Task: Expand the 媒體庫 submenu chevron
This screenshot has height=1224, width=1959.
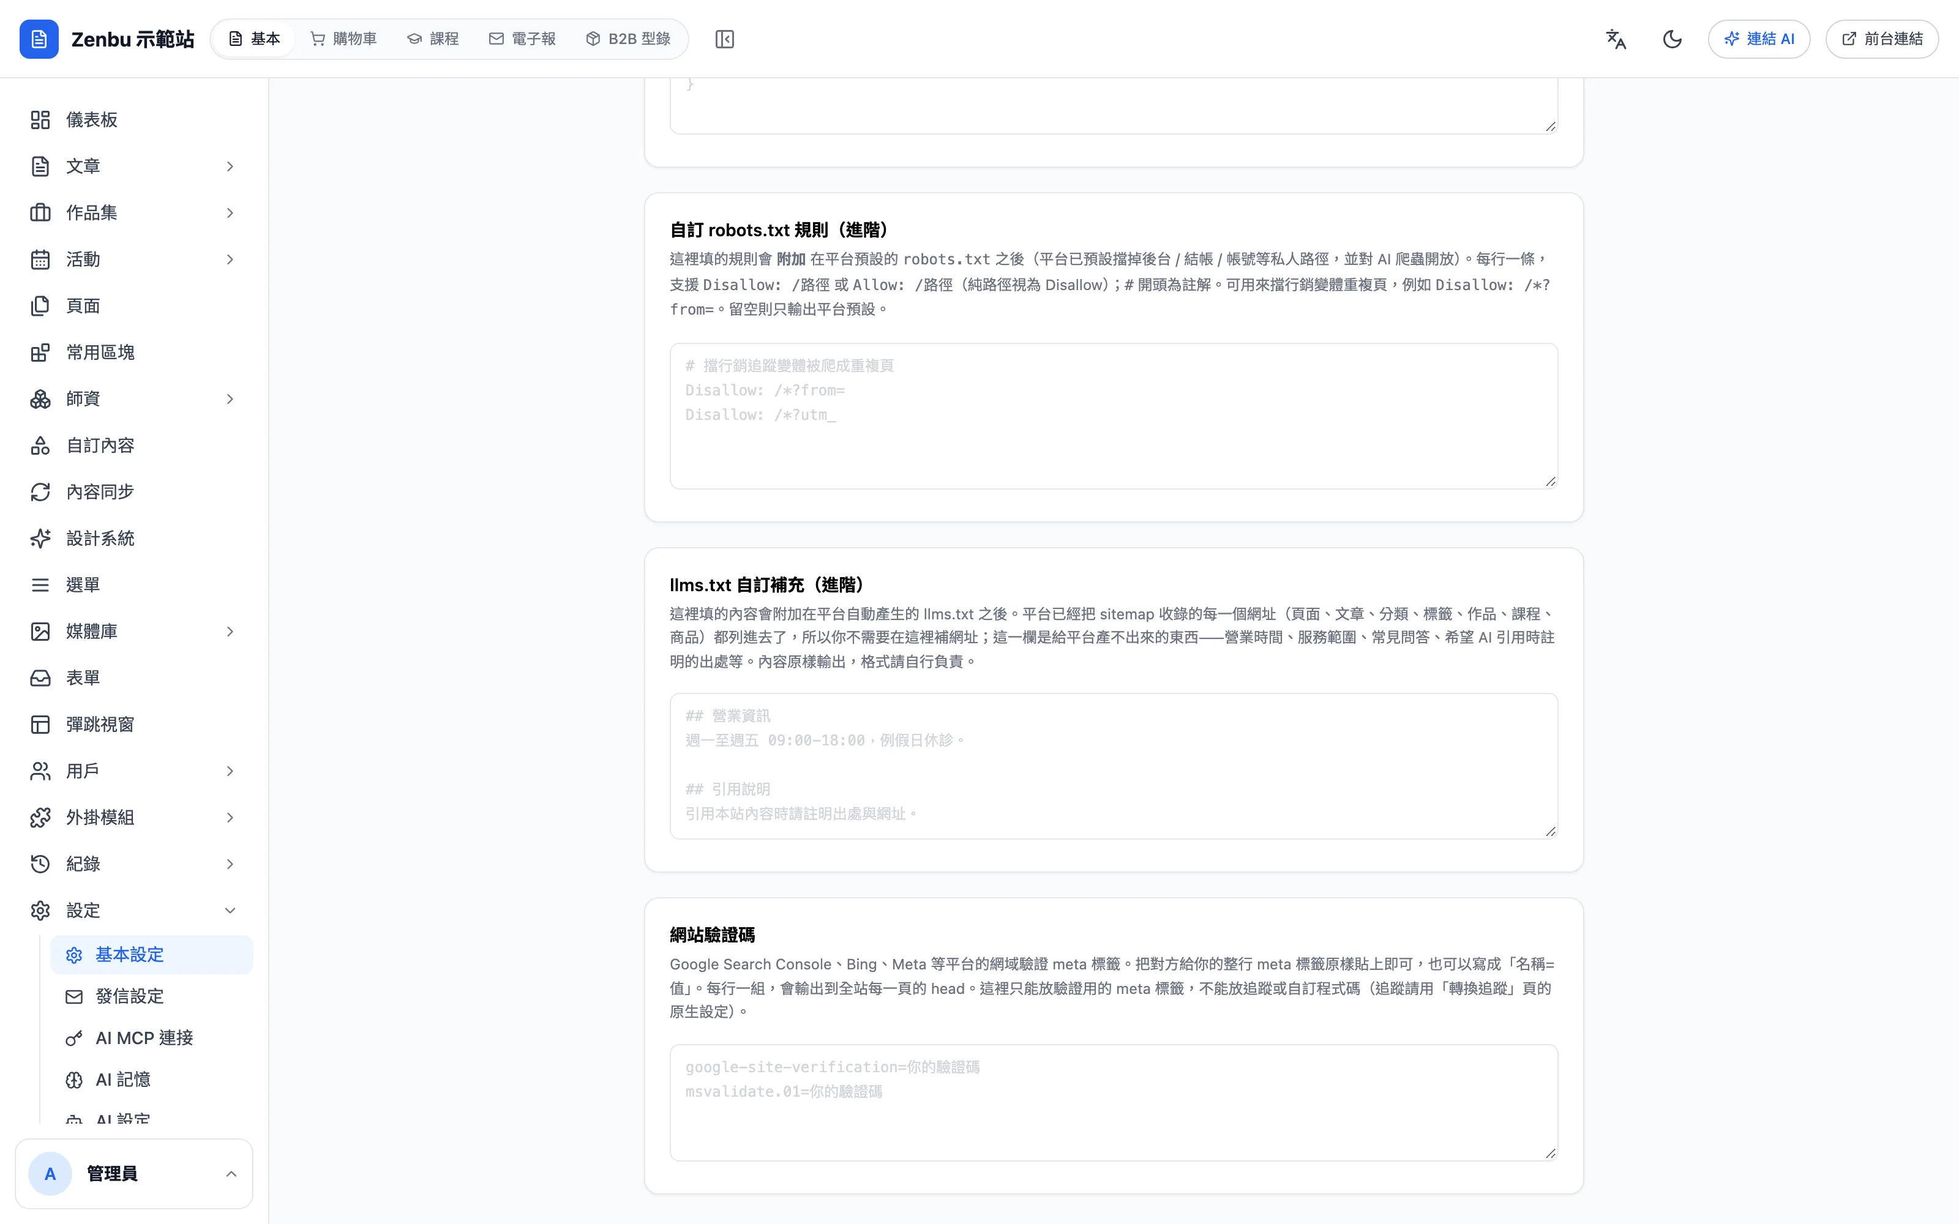Action: [230, 632]
